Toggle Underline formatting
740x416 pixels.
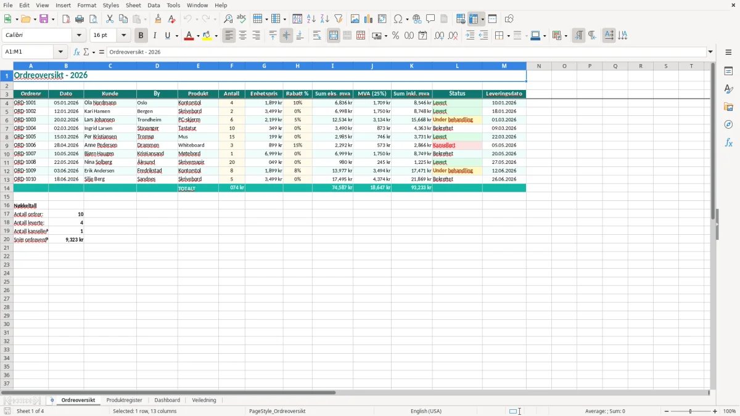tap(167, 36)
